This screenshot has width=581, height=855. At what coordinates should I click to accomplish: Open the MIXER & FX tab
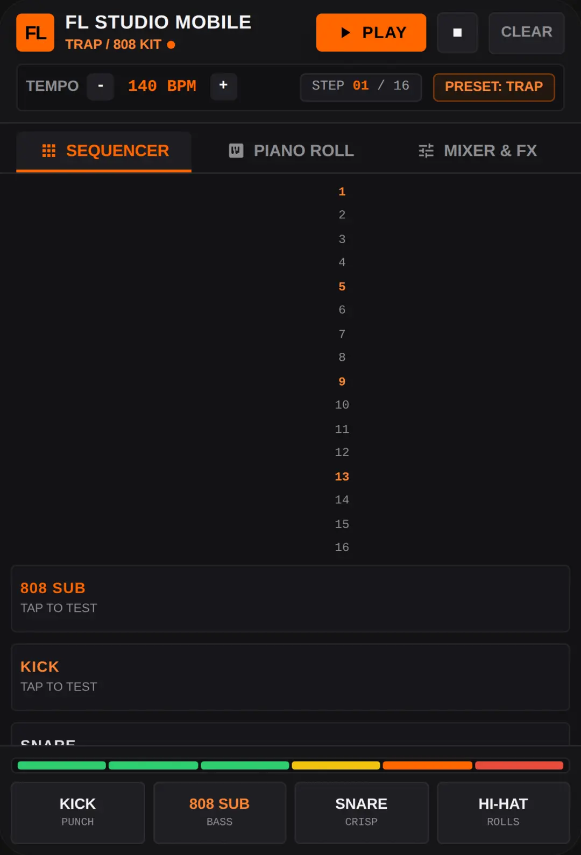click(478, 151)
